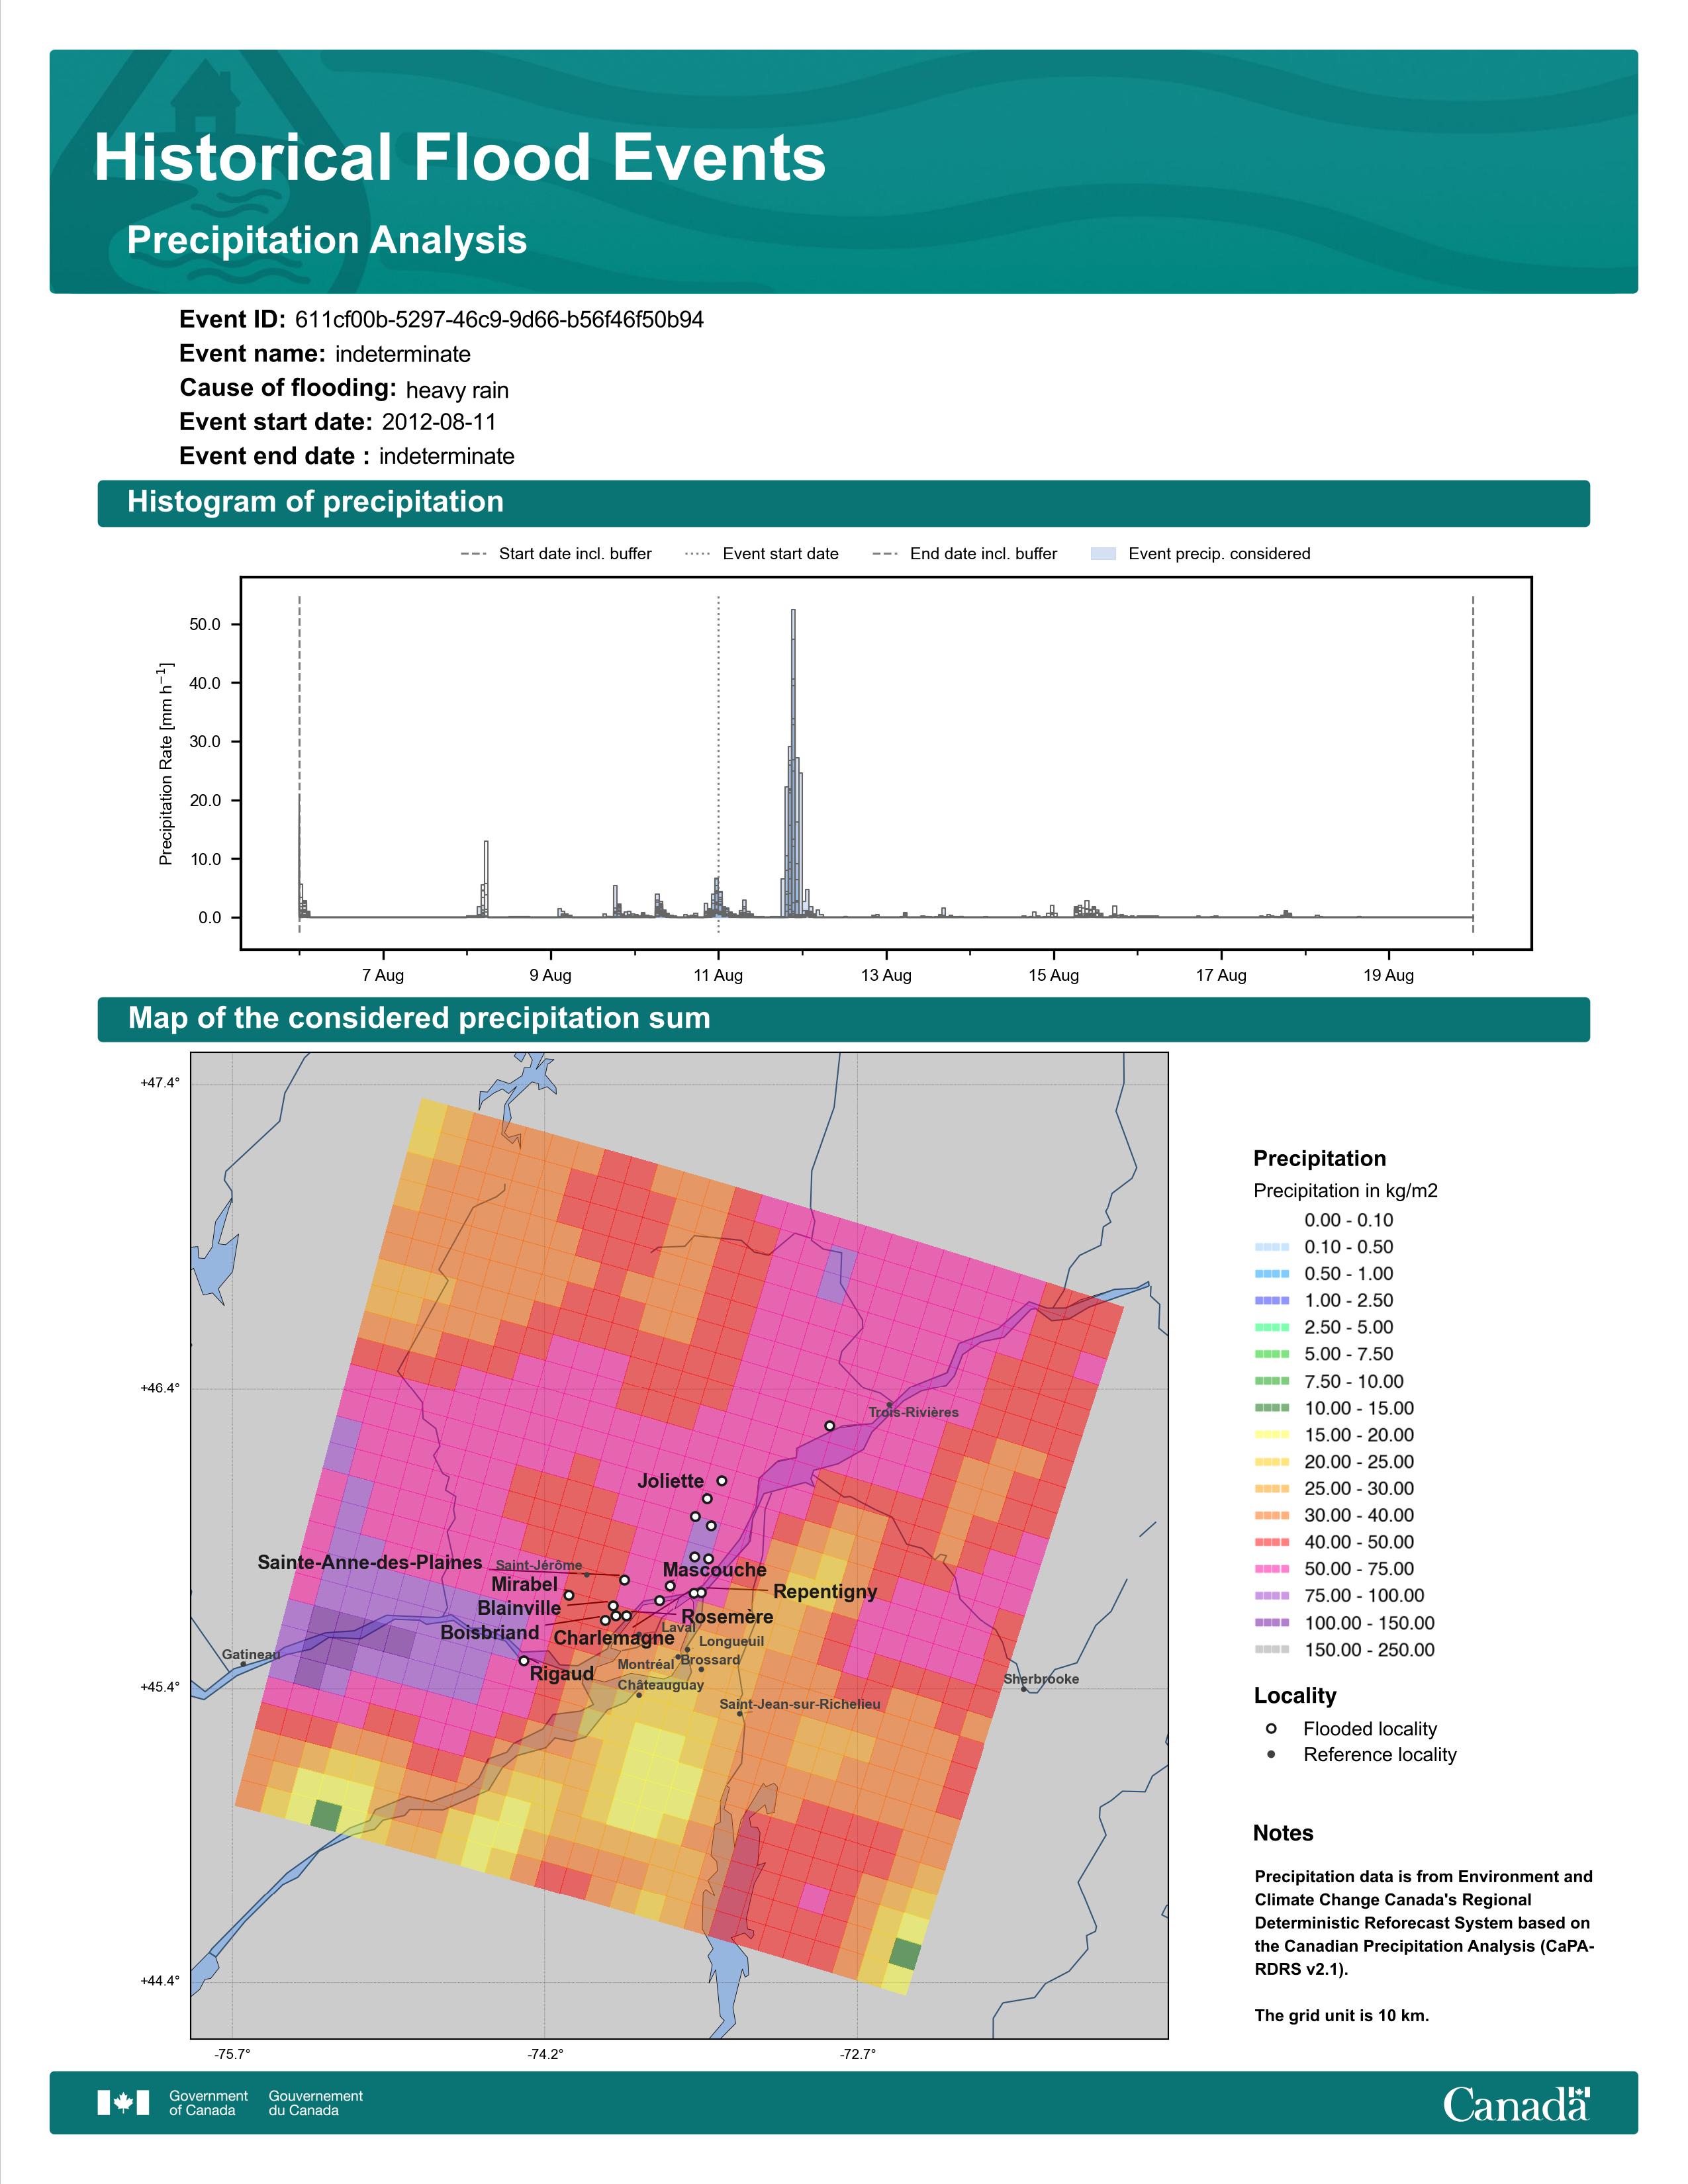Viewport: 1688px width, 2184px height.
Task: Click the Mirabel map label
Action: 524,1585
